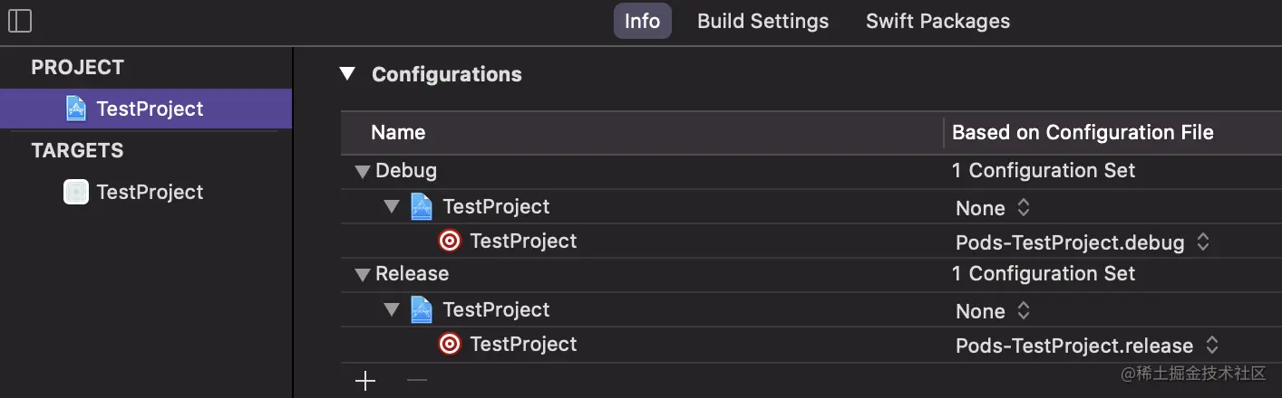Toggle the navigator sidebar panel icon
The height and width of the screenshot is (398, 1282).
19,21
